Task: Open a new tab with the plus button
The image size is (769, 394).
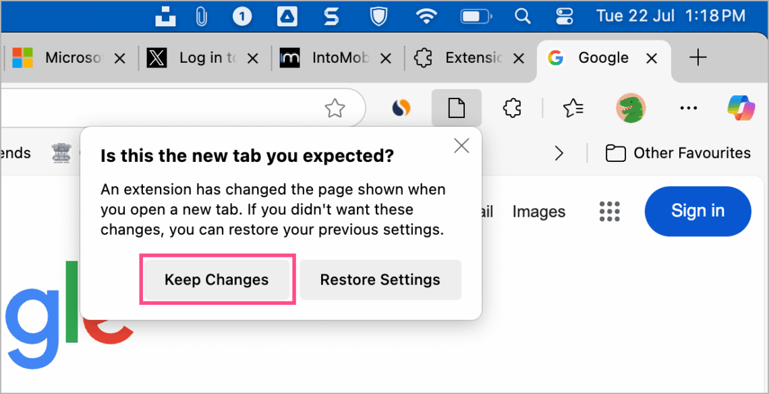Action: coord(698,58)
